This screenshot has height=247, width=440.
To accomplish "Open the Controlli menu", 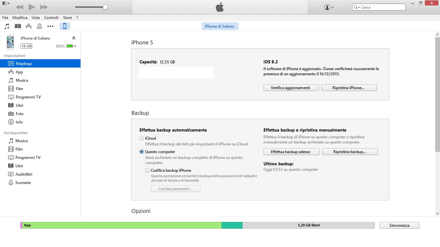I will (x=52, y=18).
